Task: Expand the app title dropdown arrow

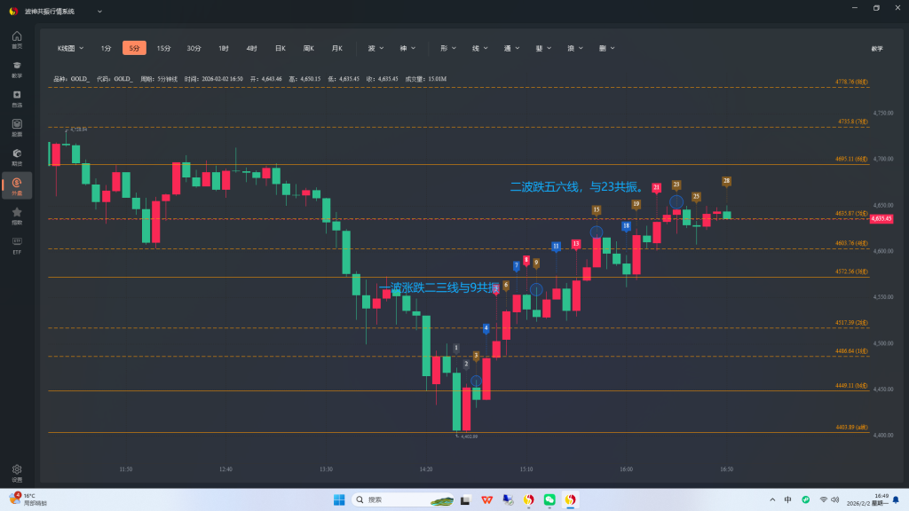Action: [x=99, y=12]
